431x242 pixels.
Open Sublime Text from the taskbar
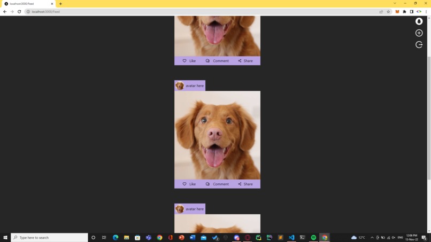click(x=280, y=237)
